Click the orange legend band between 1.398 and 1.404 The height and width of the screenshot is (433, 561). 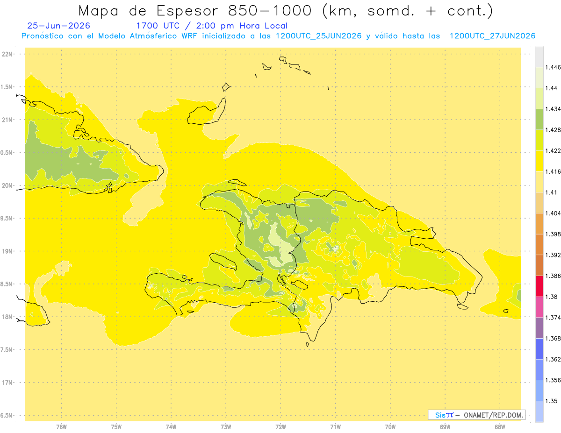[539, 223]
